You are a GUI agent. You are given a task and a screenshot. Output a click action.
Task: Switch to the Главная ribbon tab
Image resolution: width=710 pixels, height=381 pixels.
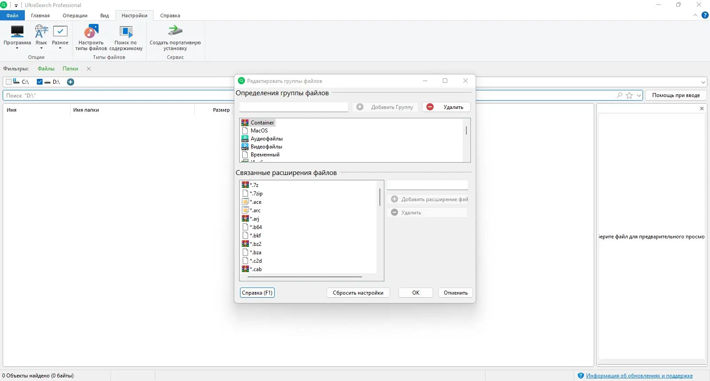40,16
